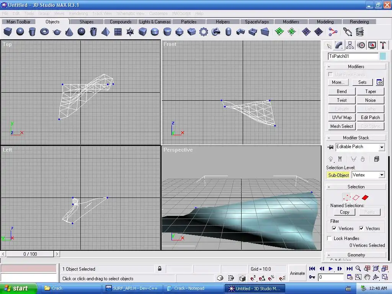
Task: Toggle Animate mode
Action: (297, 273)
